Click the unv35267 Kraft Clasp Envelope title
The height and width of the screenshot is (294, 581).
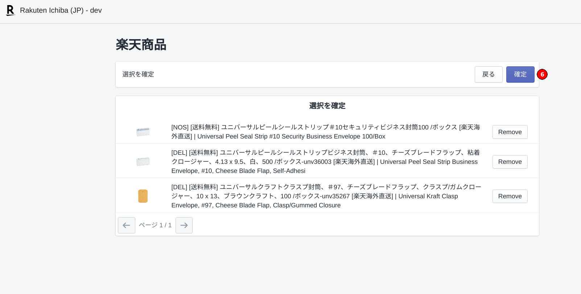326,196
